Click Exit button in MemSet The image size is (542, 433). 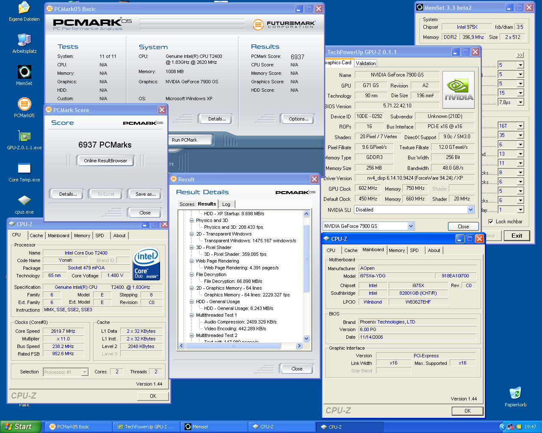pyautogui.click(x=517, y=236)
